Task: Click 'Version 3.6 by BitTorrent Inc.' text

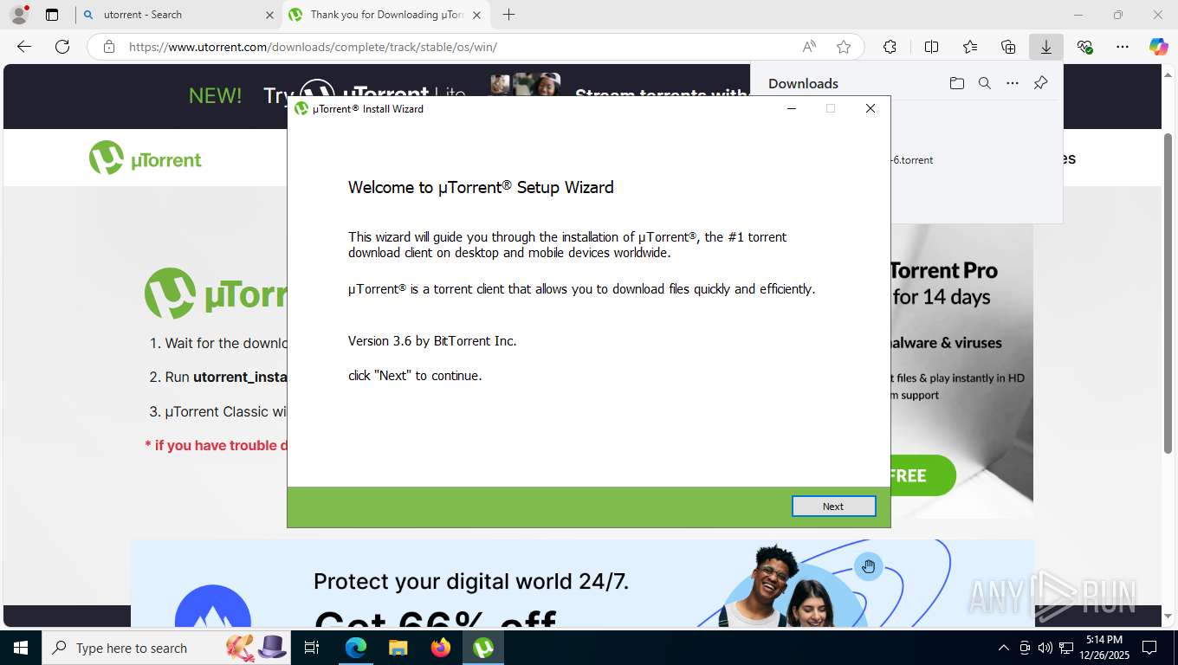Action: tap(432, 341)
